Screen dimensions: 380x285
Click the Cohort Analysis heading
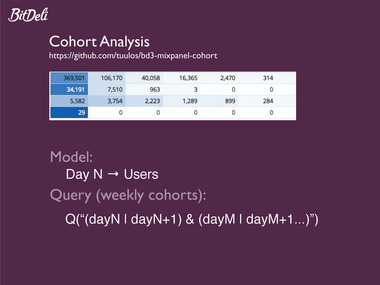(x=99, y=42)
